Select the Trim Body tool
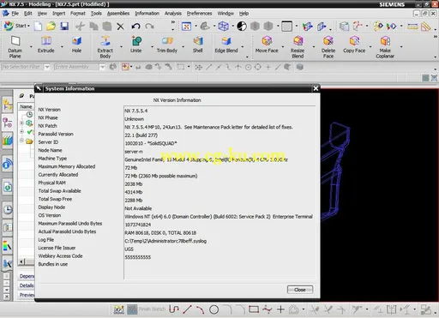Screen dimensions: 439x318 tap(167, 45)
